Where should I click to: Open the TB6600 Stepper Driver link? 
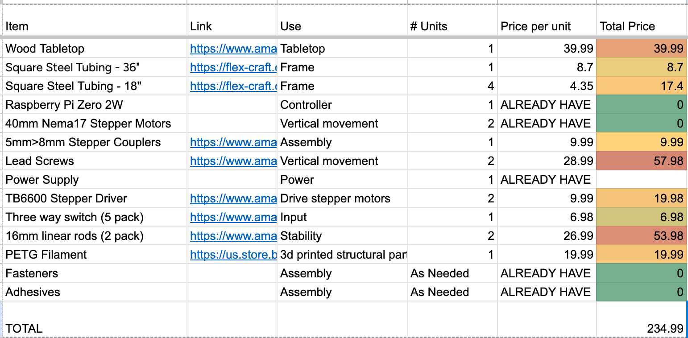(x=233, y=198)
